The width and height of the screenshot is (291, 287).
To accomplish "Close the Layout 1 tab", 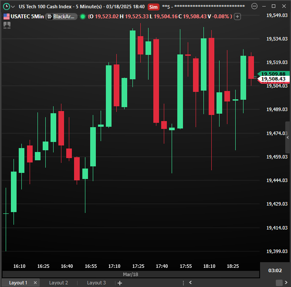I will pos(35,283).
